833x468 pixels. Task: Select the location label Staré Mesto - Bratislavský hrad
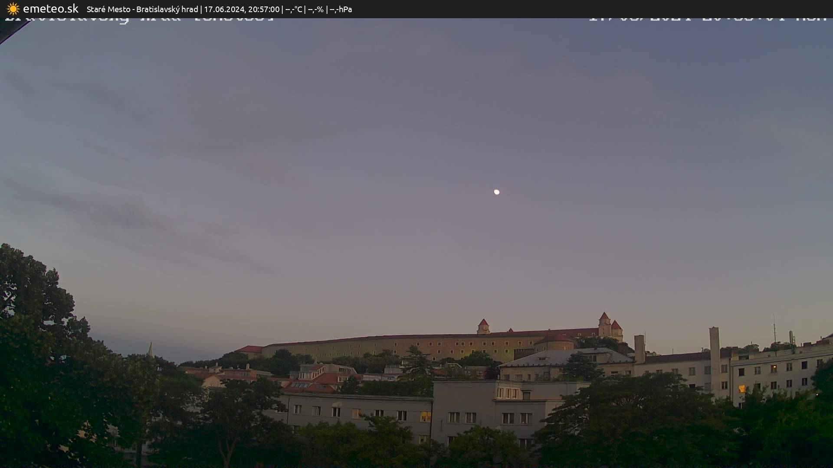(142, 9)
